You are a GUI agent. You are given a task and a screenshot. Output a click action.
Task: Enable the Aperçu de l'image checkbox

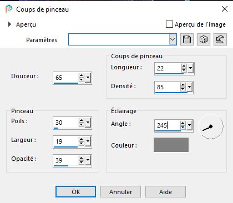pos(169,24)
